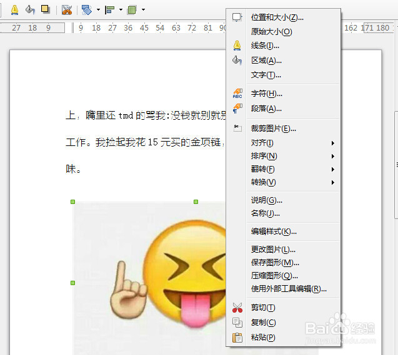The image size is (398, 355).
Task: Click the left-middle green selection handle
Action: click(x=73, y=283)
